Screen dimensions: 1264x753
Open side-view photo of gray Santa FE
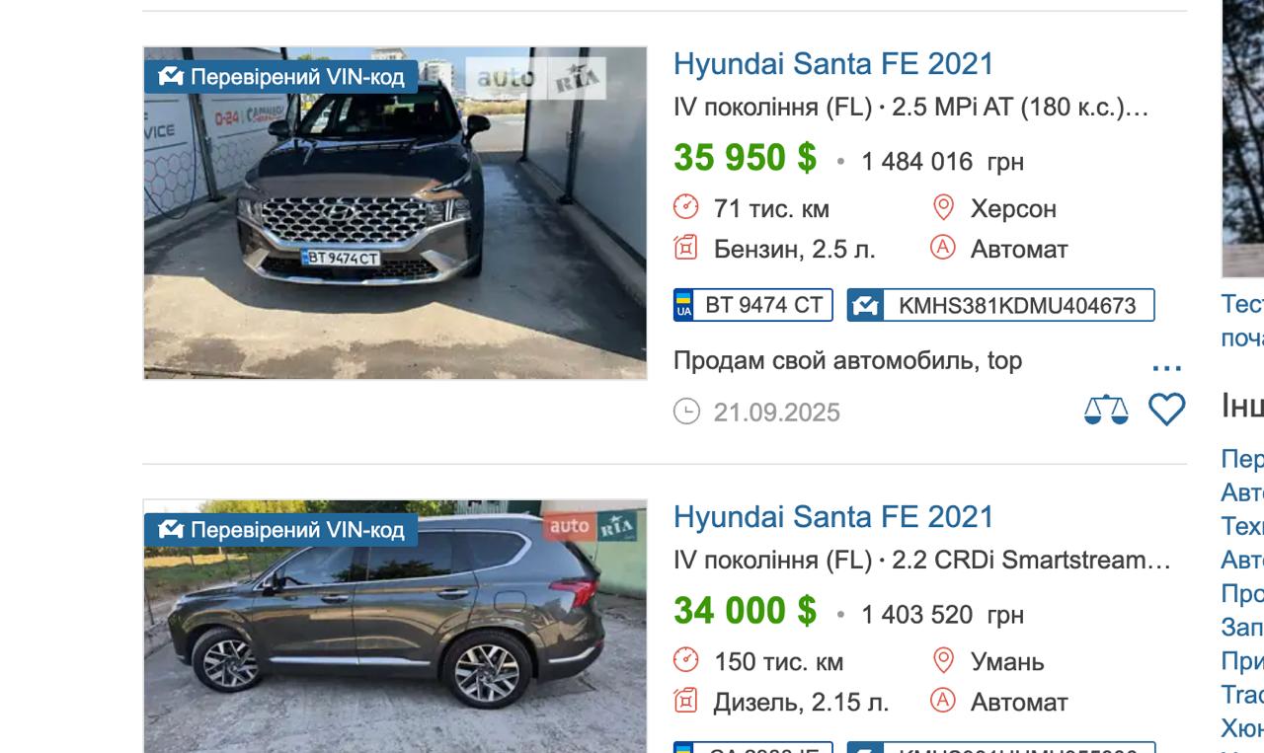click(395, 626)
